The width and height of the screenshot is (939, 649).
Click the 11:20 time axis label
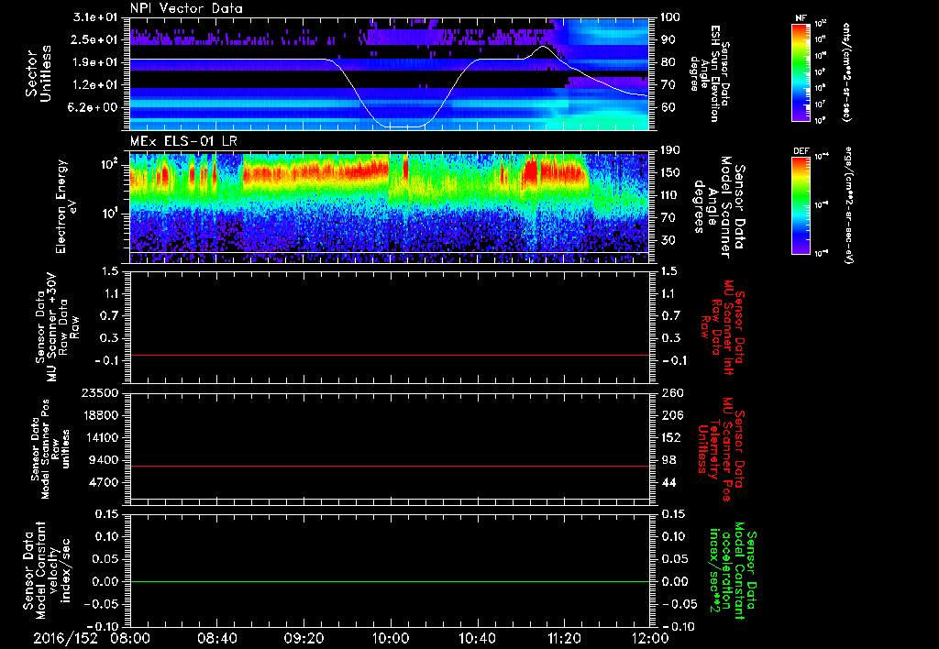tap(563, 637)
